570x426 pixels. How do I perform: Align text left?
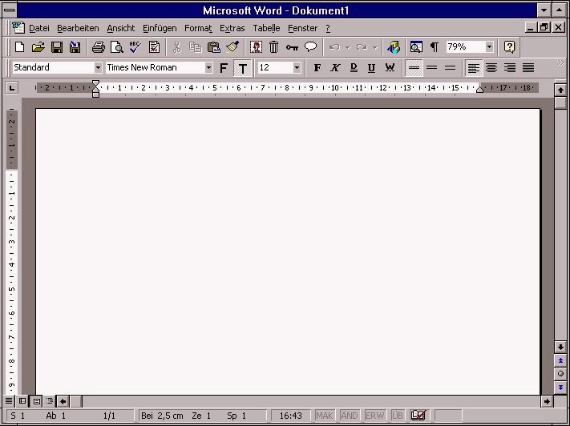473,68
